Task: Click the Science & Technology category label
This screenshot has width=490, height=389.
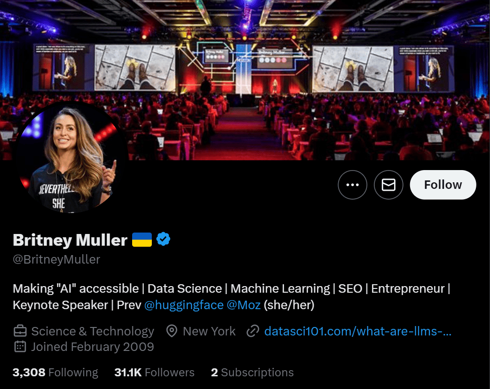Action: [93, 331]
